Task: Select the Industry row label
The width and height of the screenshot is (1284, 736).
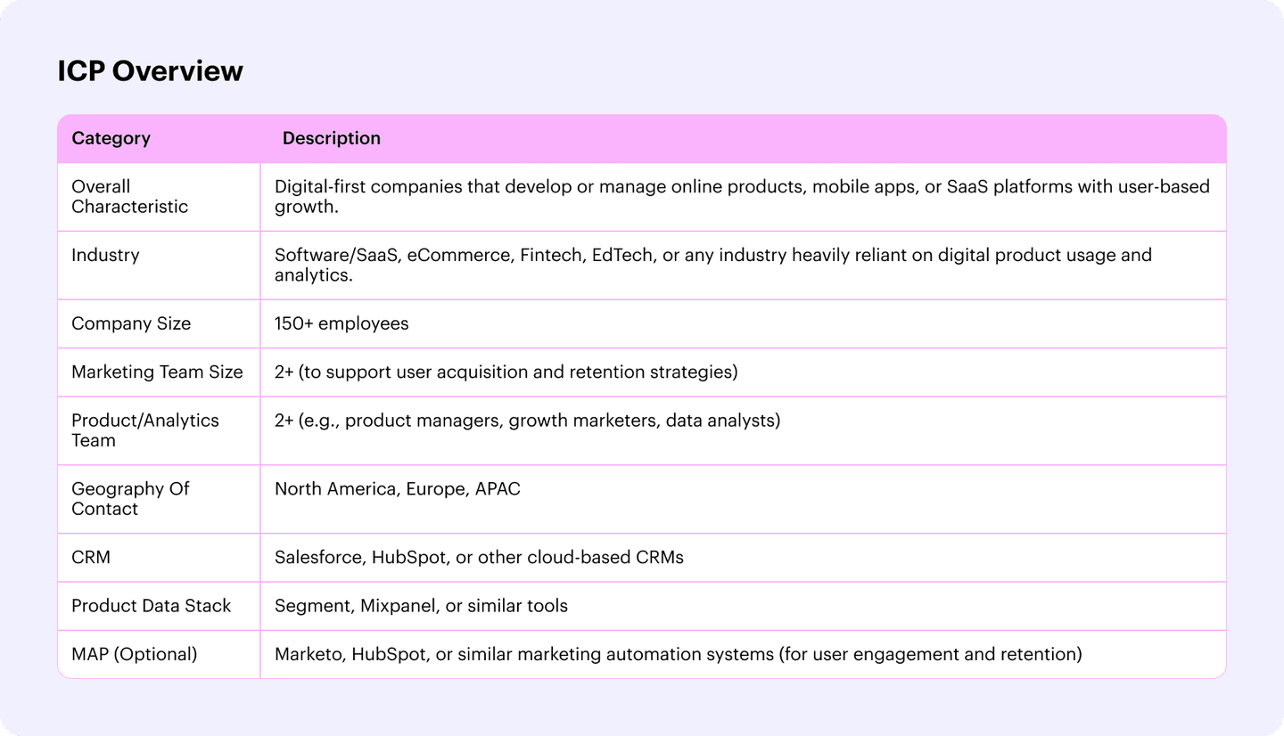Action: click(x=105, y=255)
